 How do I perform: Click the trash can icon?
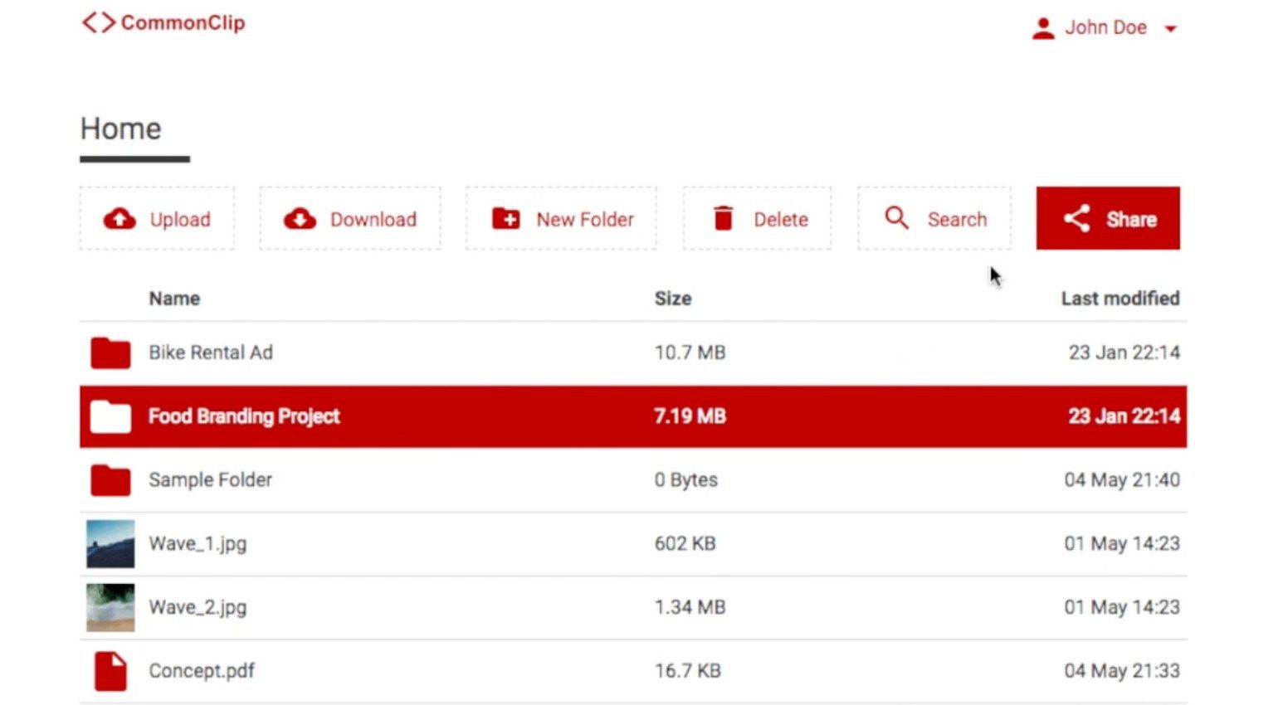(x=724, y=218)
